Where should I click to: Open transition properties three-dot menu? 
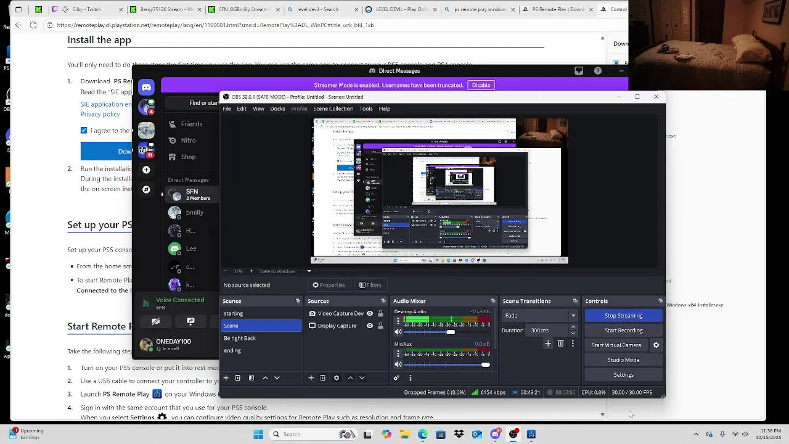click(x=573, y=343)
